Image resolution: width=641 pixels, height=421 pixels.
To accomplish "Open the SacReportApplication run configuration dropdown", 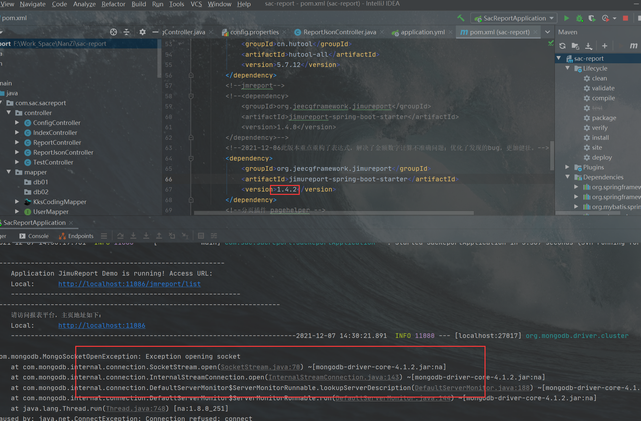I will [514, 18].
